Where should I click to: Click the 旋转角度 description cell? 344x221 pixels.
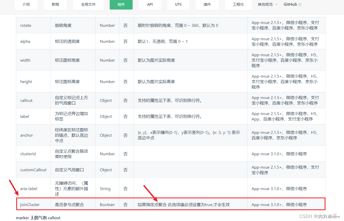click(x=73, y=25)
